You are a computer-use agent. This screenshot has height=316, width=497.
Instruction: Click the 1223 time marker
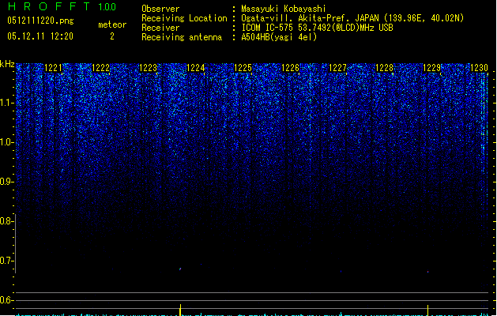[148, 68]
